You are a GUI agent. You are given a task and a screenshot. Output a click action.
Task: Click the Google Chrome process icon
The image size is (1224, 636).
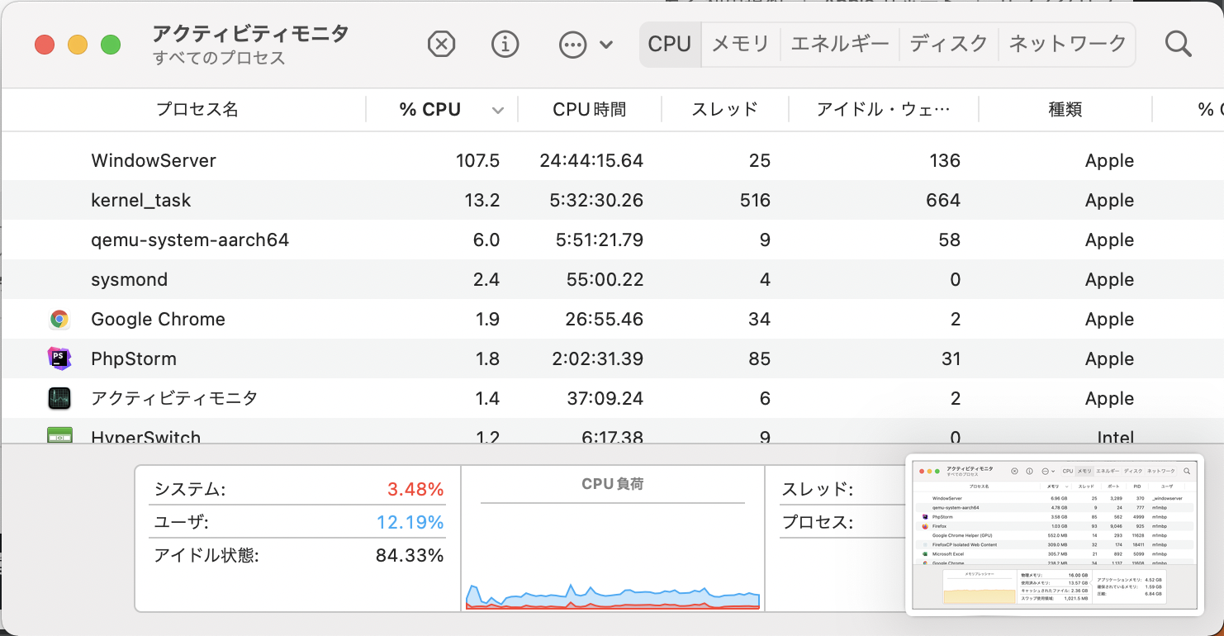[59, 320]
